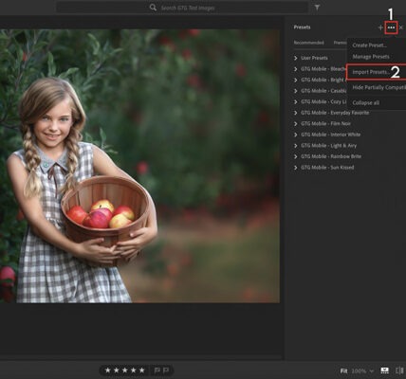
Task: Toggle the filmstrip icon in bottom bar
Action: coord(384,370)
